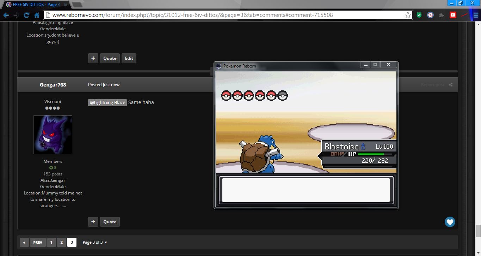
Task: Click the green reputation +5 icon
Action: pos(53,168)
